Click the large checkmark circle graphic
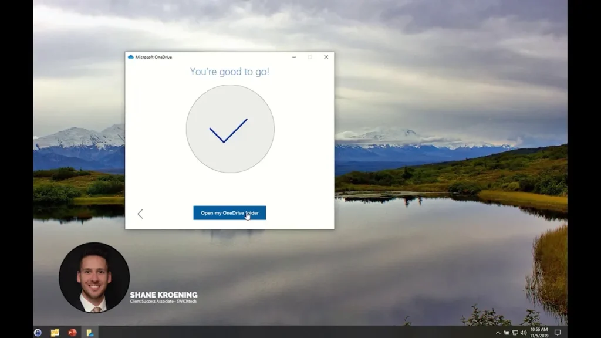Screen dimensions: 601x338 (x=230, y=129)
